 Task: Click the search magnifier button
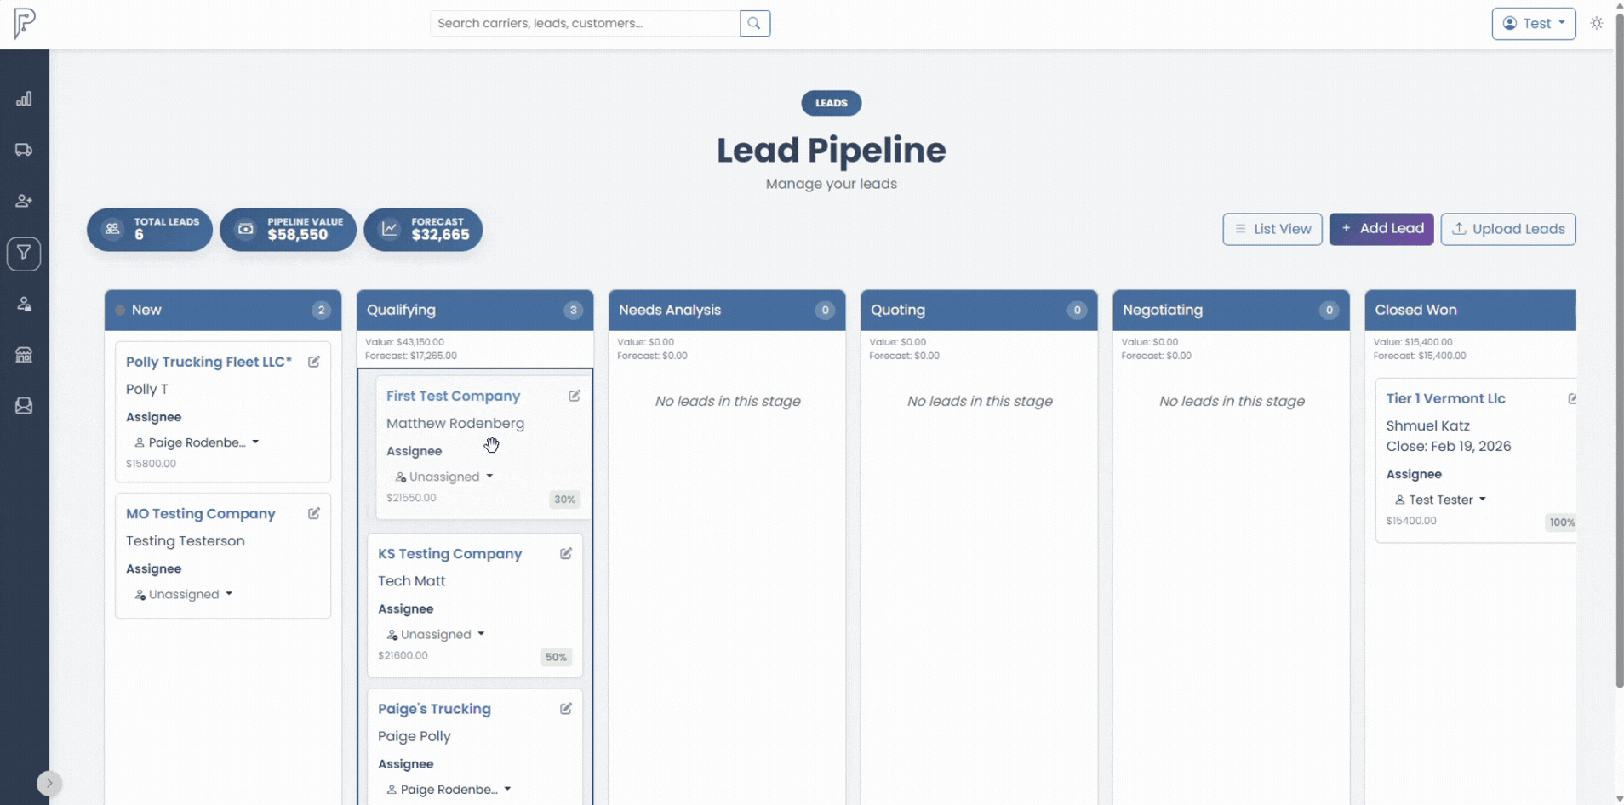click(754, 23)
